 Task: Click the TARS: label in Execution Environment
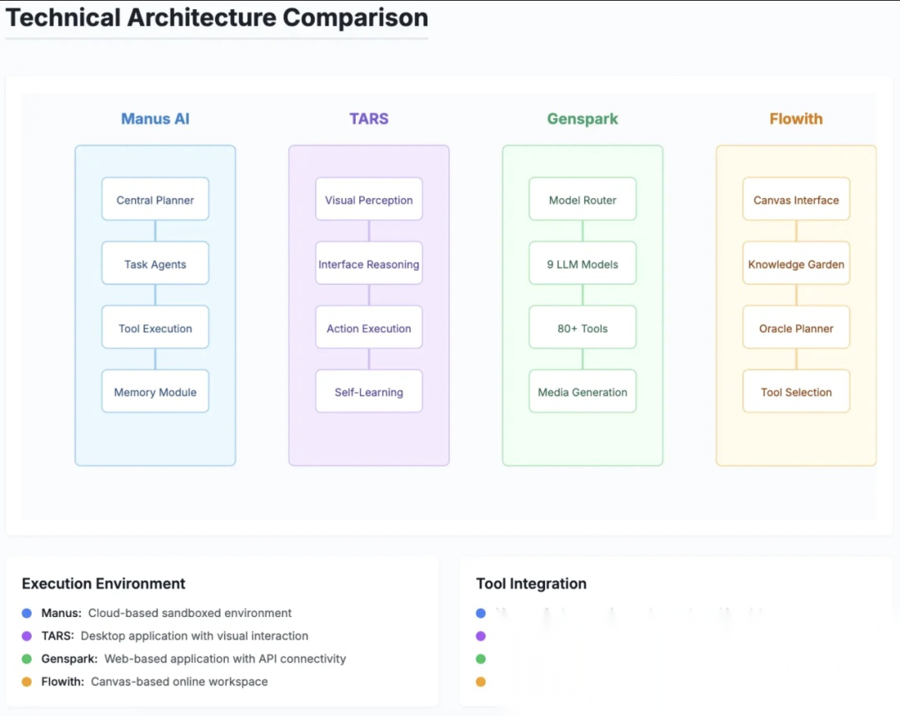point(57,636)
